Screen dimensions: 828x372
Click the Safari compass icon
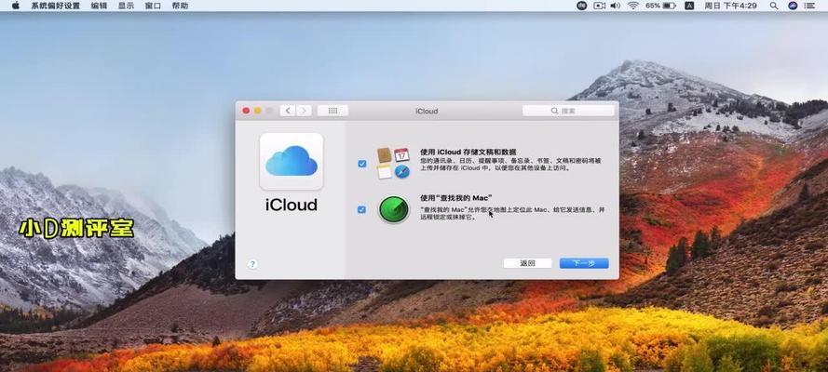pyautogui.click(x=401, y=171)
